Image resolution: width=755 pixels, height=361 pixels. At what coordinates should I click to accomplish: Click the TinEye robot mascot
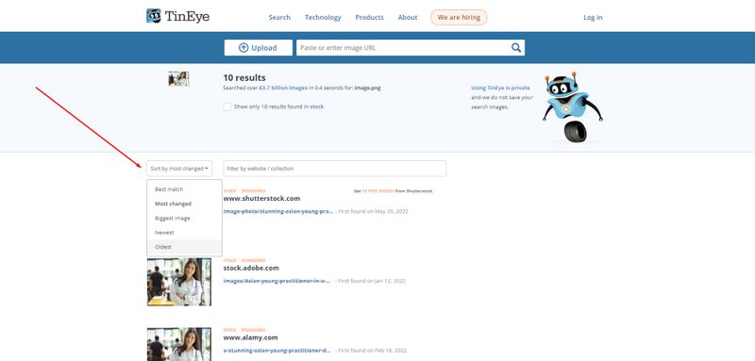573,107
